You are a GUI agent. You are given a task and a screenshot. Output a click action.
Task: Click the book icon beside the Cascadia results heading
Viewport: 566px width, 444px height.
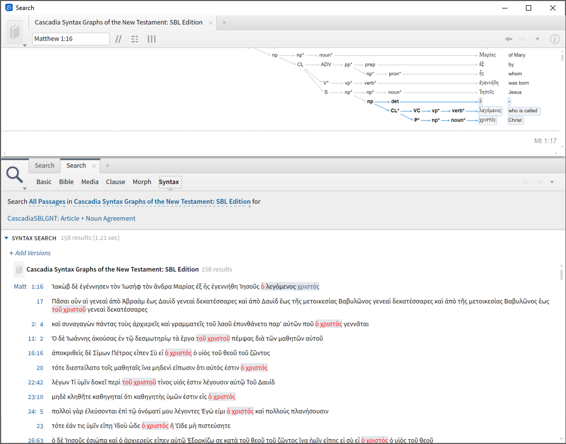pyautogui.click(x=19, y=269)
